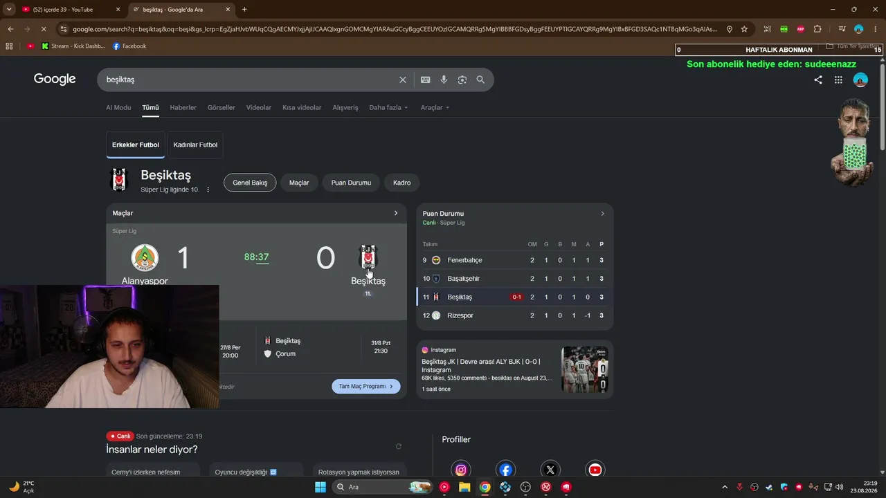Open the Rizespor standings row
The image size is (886, 498).
(x=515, y=315)
